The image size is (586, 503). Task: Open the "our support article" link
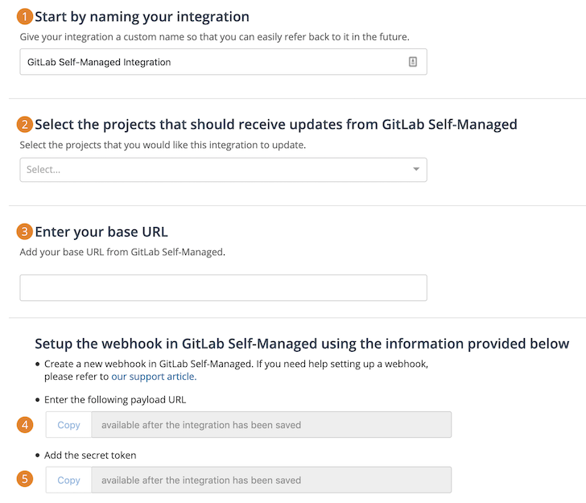pos(153,376)
